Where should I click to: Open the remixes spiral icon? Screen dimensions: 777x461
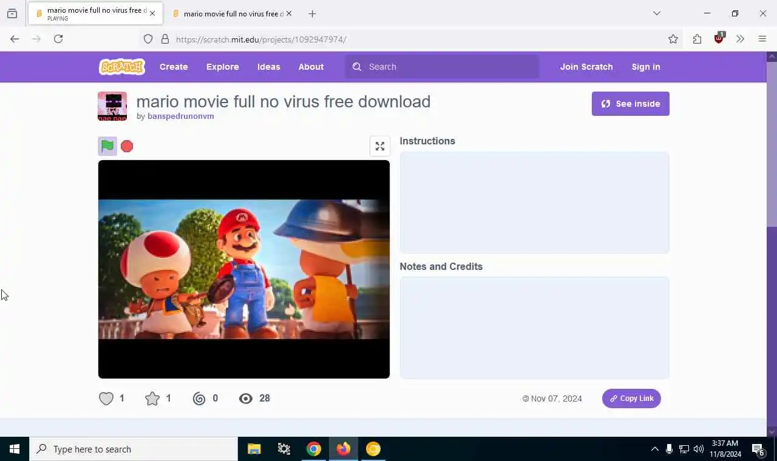pos(199,399)
